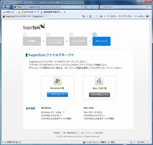
Task: Click the status bar globe internet zone icon
Action: click(84, 142)
